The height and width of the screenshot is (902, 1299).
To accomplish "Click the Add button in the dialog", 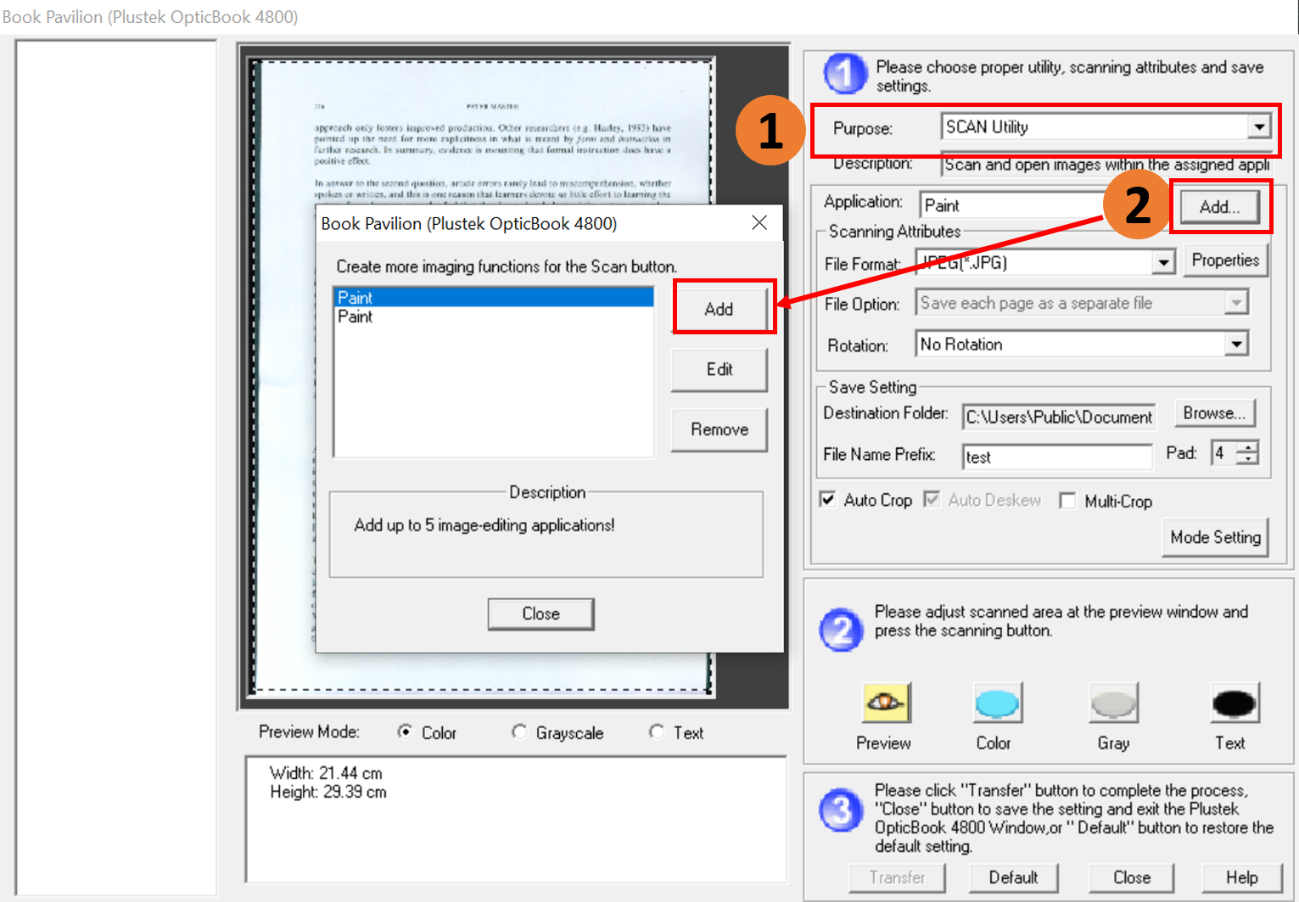I will tap(719, 309).
